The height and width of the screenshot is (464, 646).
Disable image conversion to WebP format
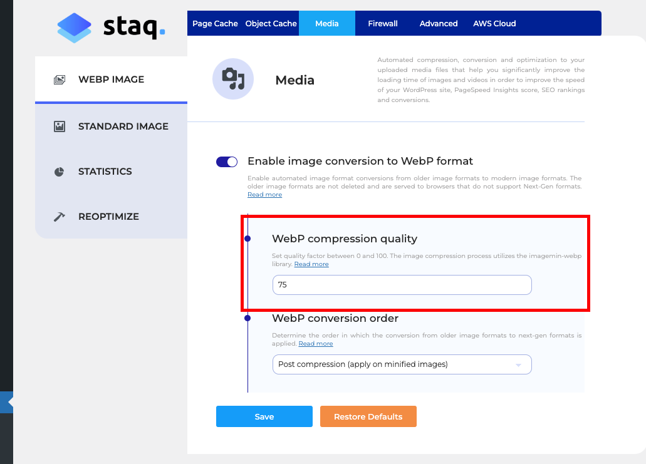click(226, 162)
